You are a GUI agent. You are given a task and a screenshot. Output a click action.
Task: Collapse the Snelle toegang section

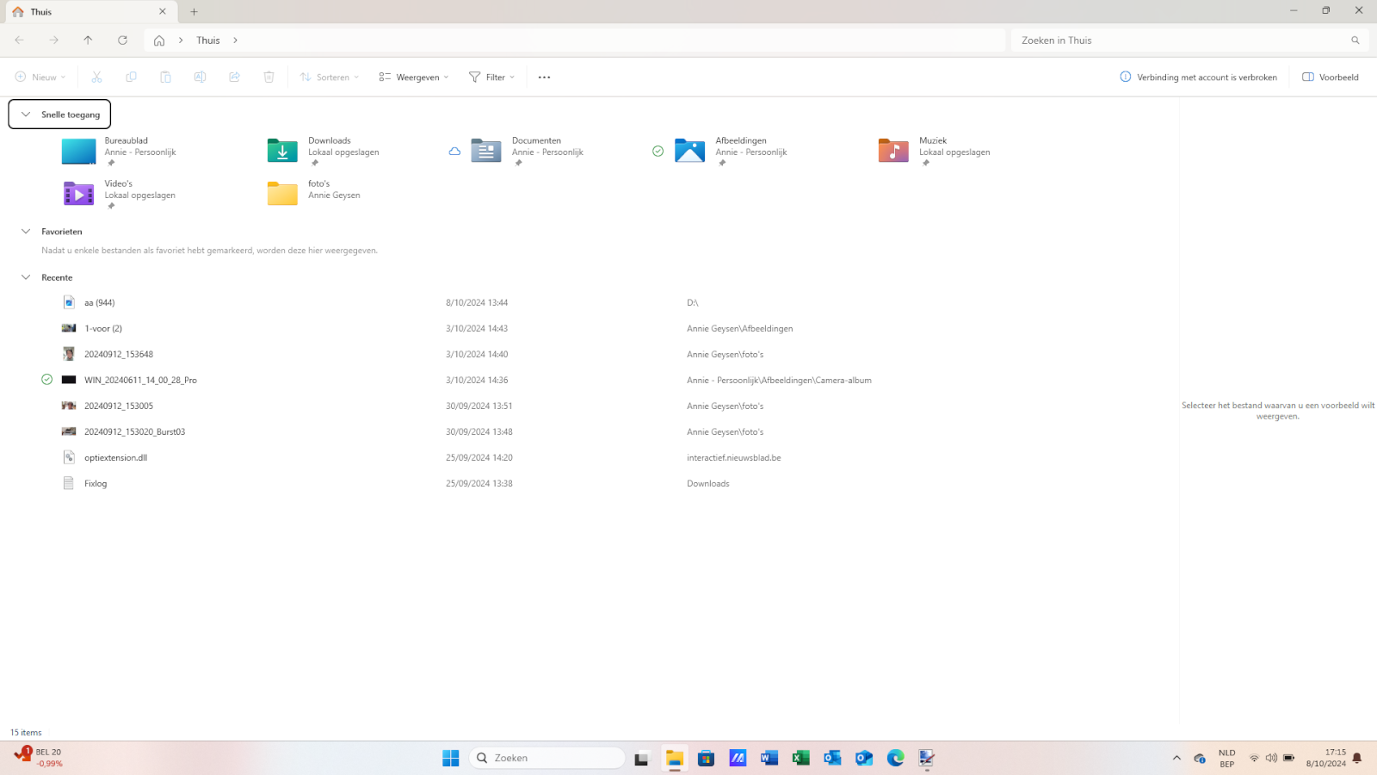pyautogui.click(x=26, y=115)
